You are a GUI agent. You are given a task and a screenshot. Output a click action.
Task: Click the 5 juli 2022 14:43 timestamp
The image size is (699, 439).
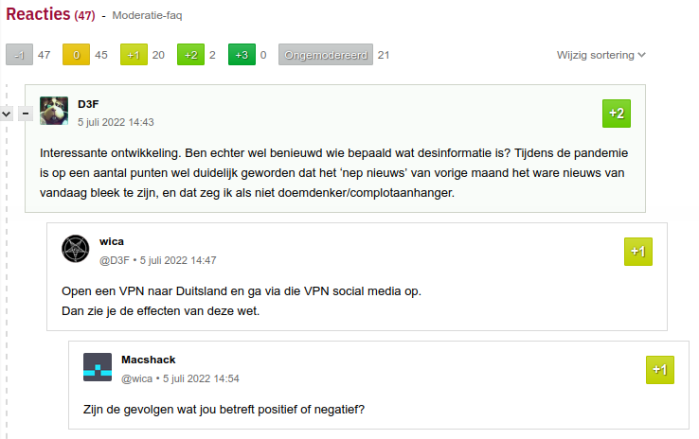click(116, 122)
